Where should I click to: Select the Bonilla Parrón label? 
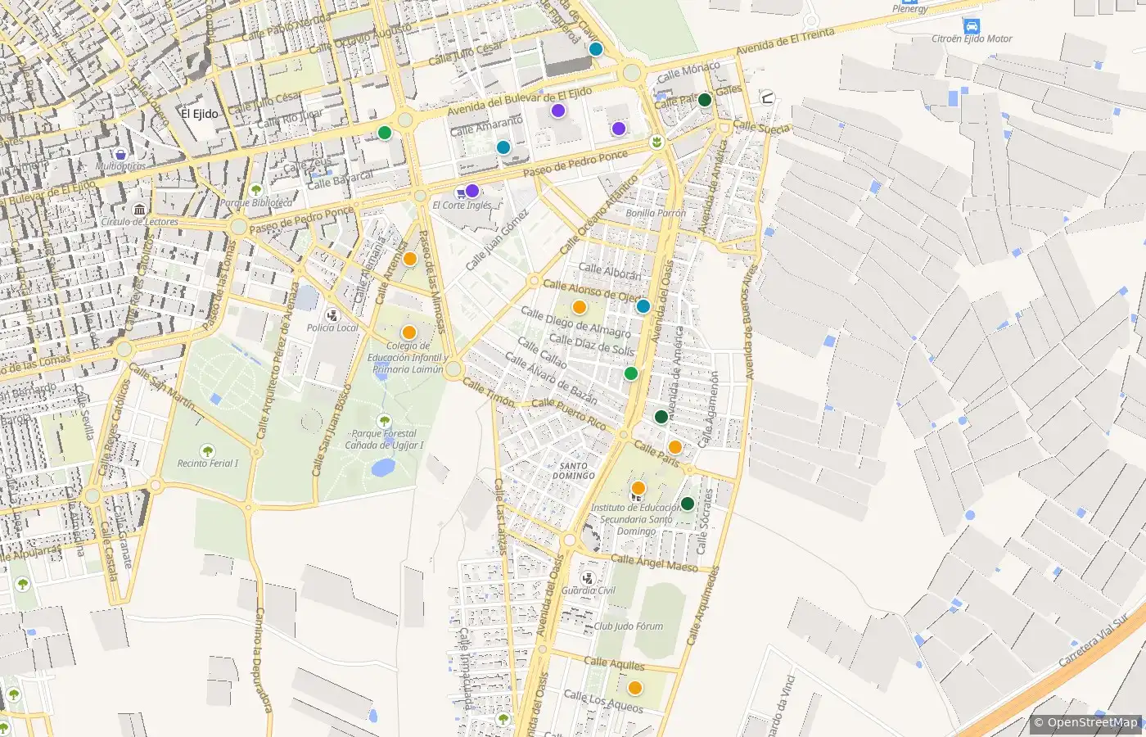click(x=656, y=213)
